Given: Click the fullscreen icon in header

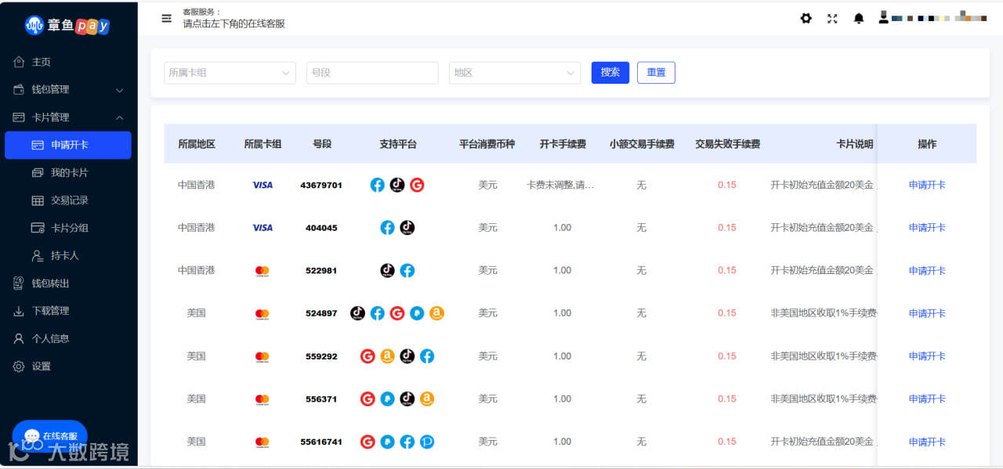Looking at the screenshot, I should (x=832, y=18).
